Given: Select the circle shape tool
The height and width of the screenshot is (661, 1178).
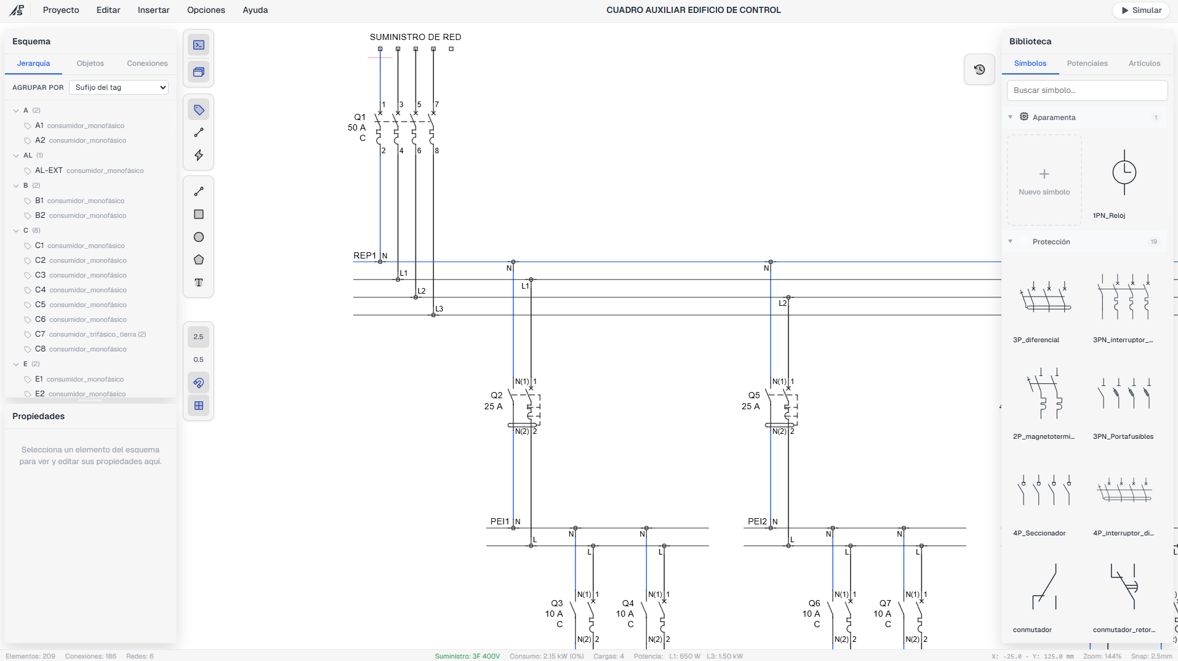Looking at the screenshot, I should pos(199,237).
